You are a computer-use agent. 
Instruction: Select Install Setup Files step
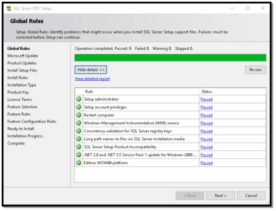(22, 70)
